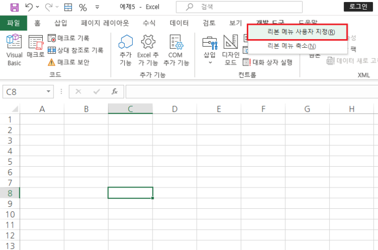Open the Visual Basic editor
The width and height of the screenshot is (378, 250).
coord(14,50)
